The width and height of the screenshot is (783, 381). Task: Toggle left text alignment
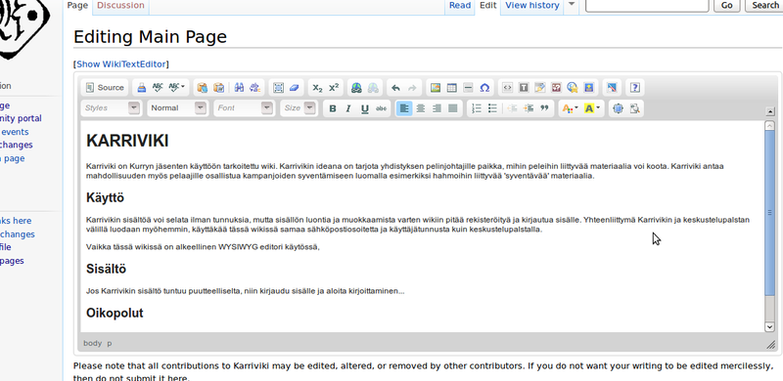(x=404, y=108)
